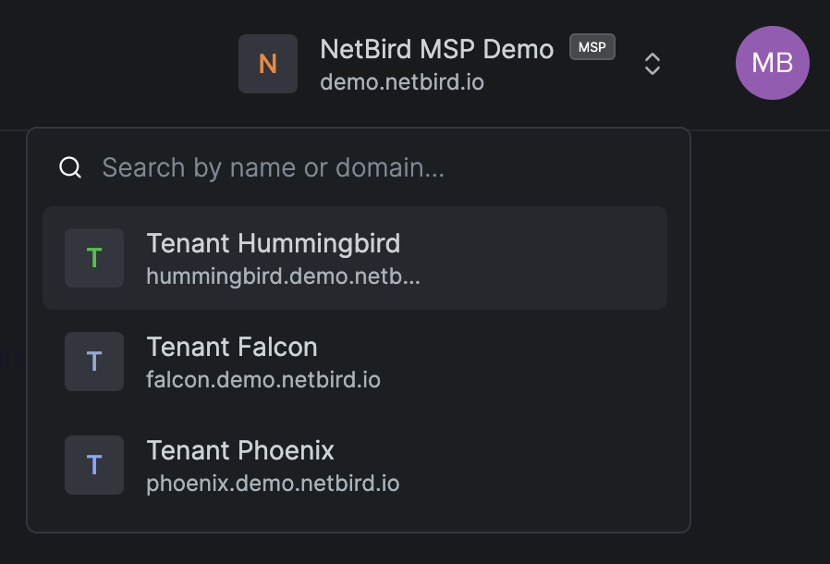Click the NetBird MSP Demo logo icon

[x=267, y=63]
